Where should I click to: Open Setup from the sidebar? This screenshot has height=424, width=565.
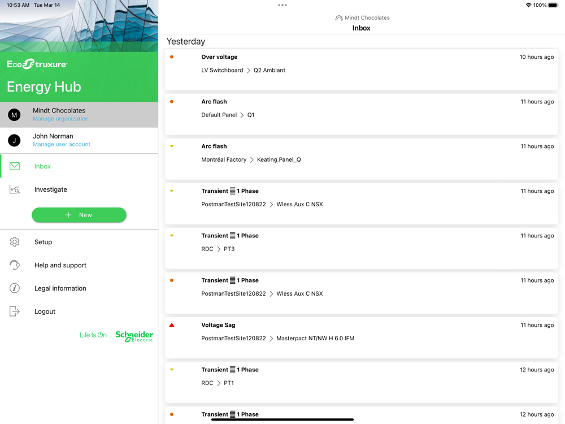click(x=79, y=242)
